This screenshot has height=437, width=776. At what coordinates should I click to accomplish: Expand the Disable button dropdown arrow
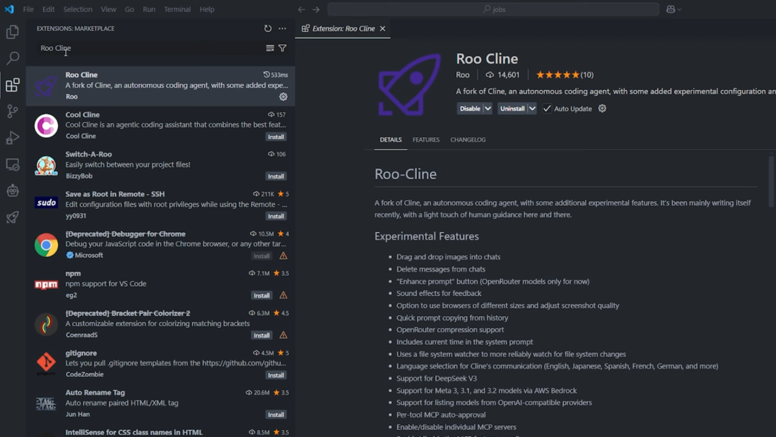point(488,109)
